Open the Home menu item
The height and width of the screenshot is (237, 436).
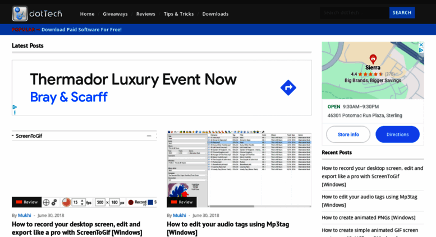(x=87, y=14)
